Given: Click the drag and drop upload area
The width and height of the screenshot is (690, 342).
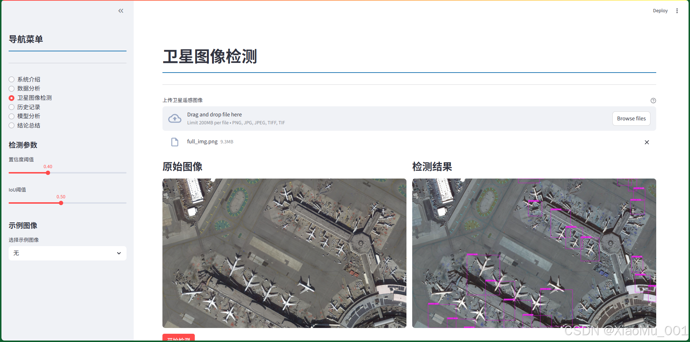Looking at the screenshot, I should click(x=409, y=119).
